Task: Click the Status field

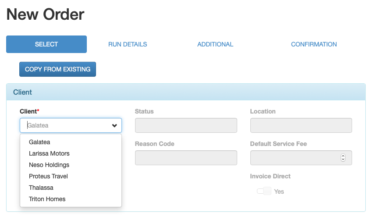Action: click(186, 125)
